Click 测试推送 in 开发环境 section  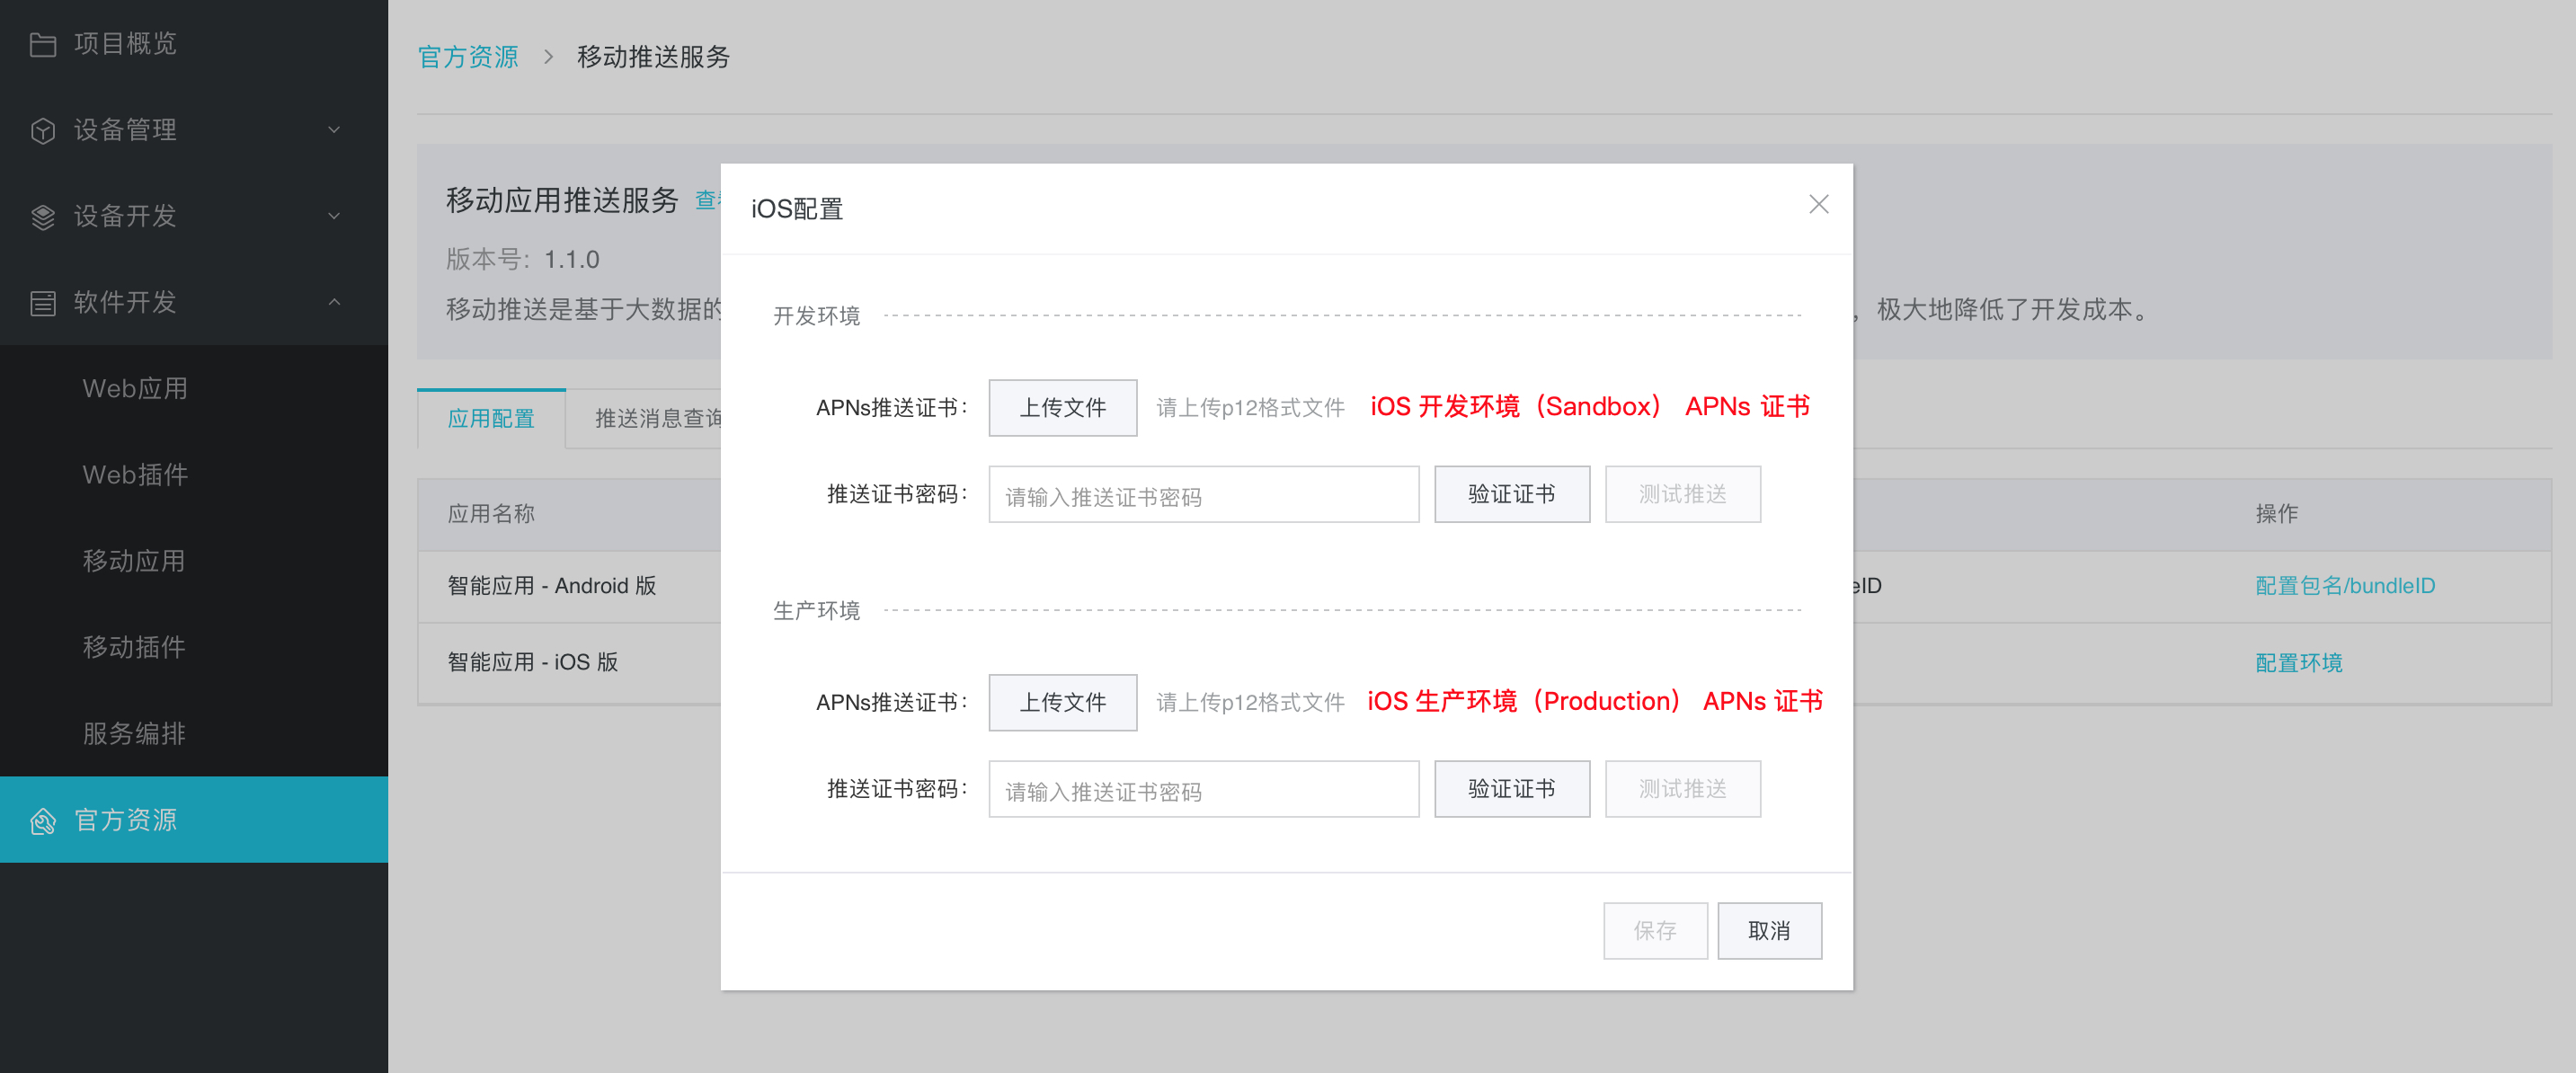pyautogui.click(x=1682, y=494)
